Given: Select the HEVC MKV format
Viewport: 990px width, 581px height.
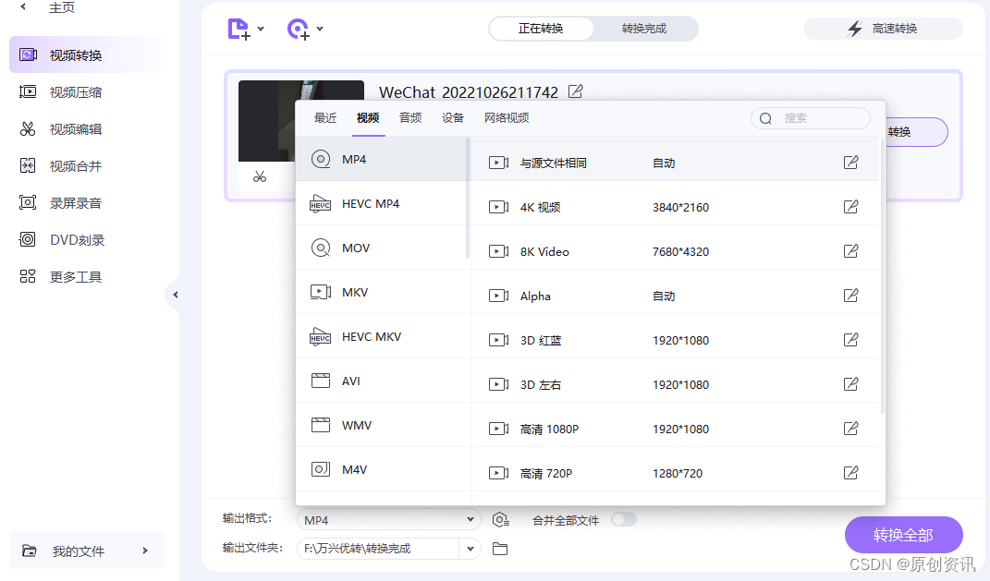Looking at the screenshot, I should (x=384, y=337).
